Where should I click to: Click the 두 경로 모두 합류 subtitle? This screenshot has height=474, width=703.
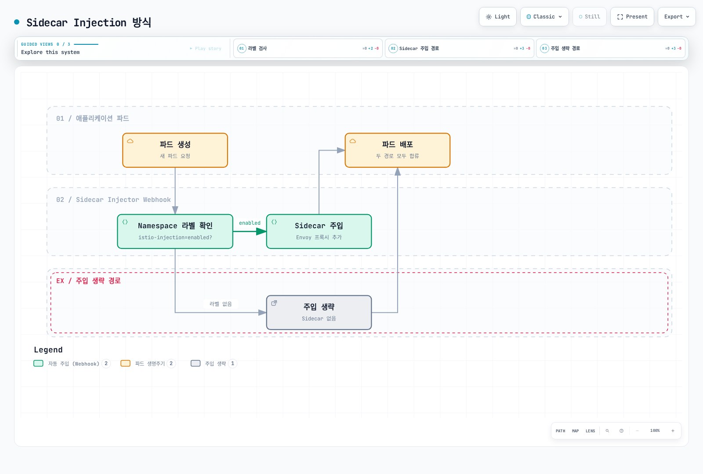[398, 156]
